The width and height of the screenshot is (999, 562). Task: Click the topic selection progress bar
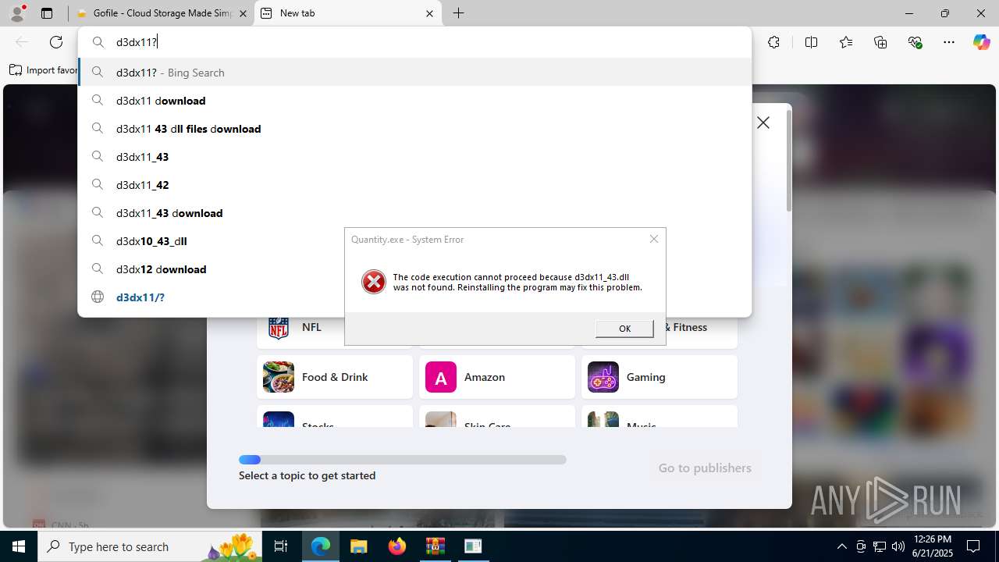(x=403, y=460)
